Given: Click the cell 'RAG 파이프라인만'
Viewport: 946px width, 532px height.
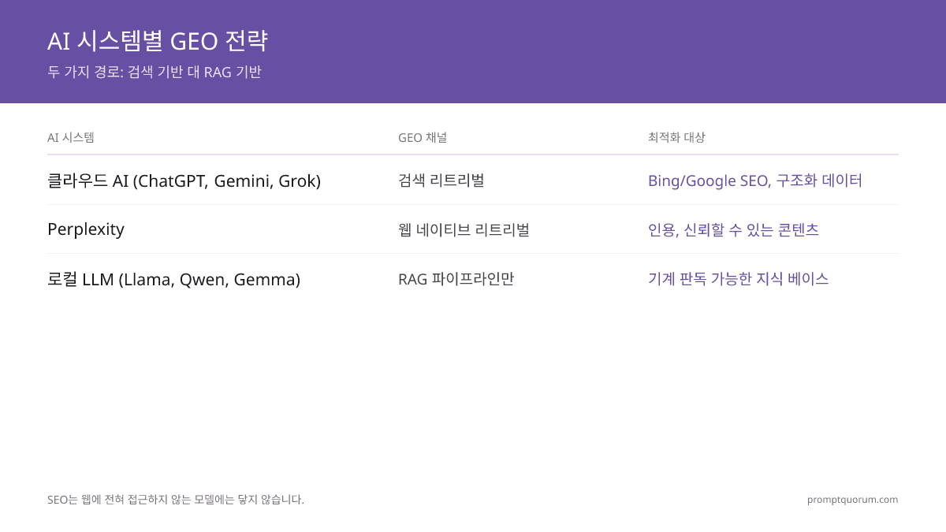Looking at the screenshot, I should 456,278.
